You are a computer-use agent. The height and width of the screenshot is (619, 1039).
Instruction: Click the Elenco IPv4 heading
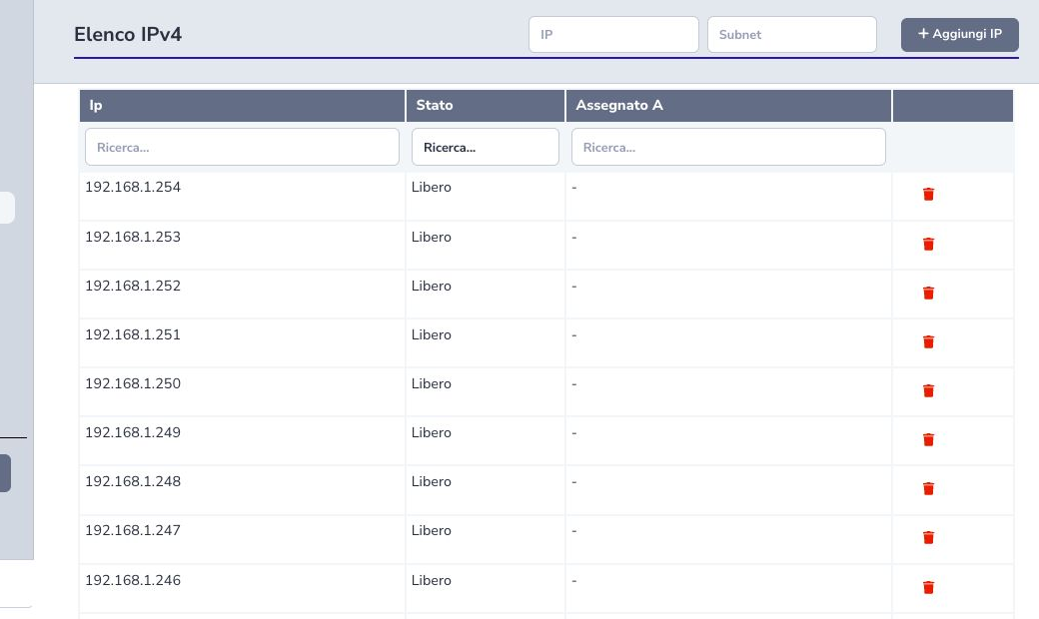point(128,34)
